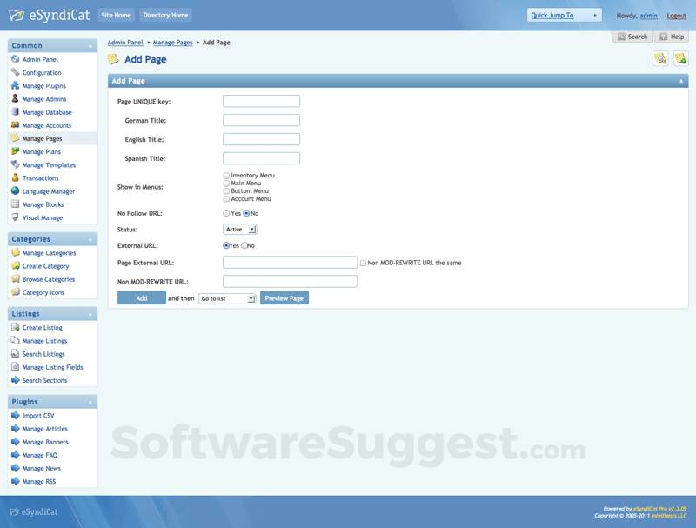Open the 'Go to list' dropdown
The image size is (696, 528).
[x=227, y=298]
